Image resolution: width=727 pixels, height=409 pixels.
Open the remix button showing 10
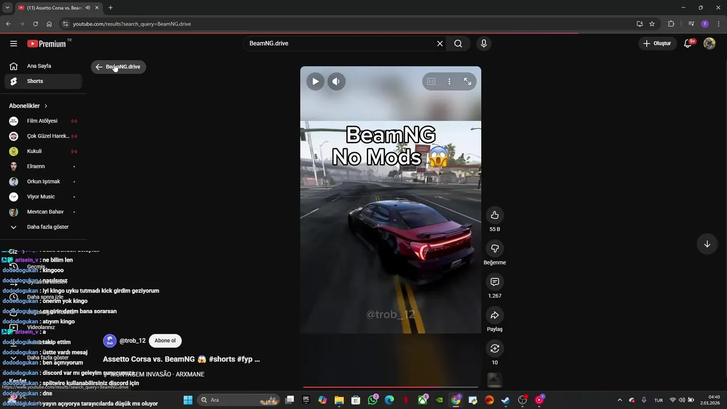[495, 349]
